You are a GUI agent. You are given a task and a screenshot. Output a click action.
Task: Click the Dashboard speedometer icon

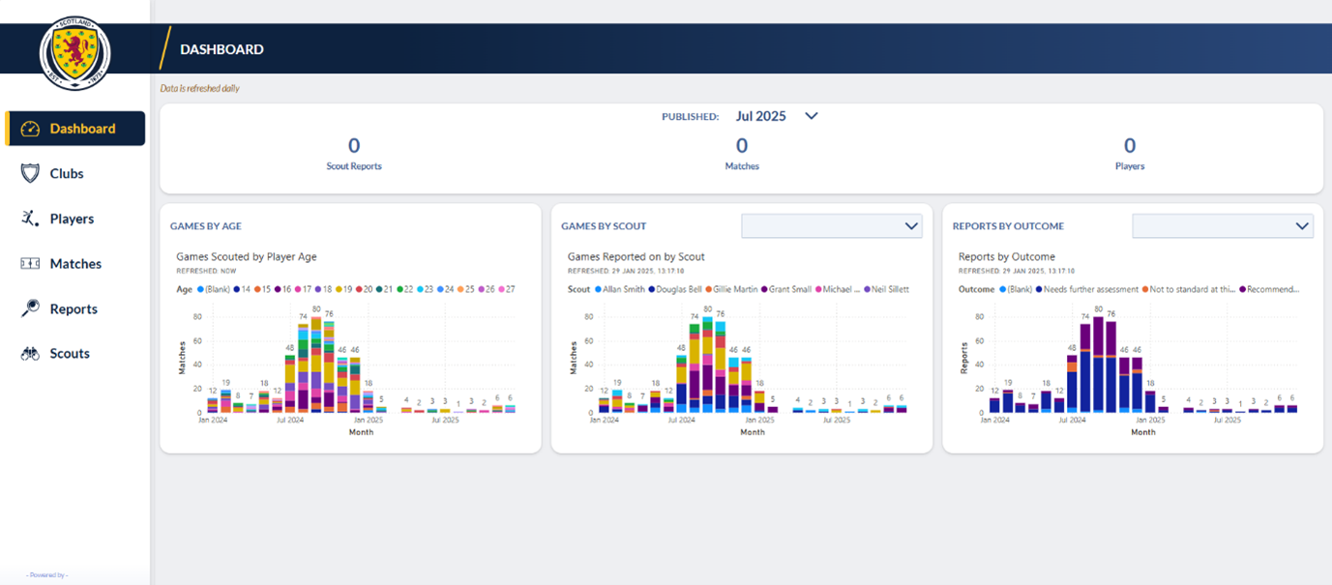pyautogui.click(x=30, y=129)
